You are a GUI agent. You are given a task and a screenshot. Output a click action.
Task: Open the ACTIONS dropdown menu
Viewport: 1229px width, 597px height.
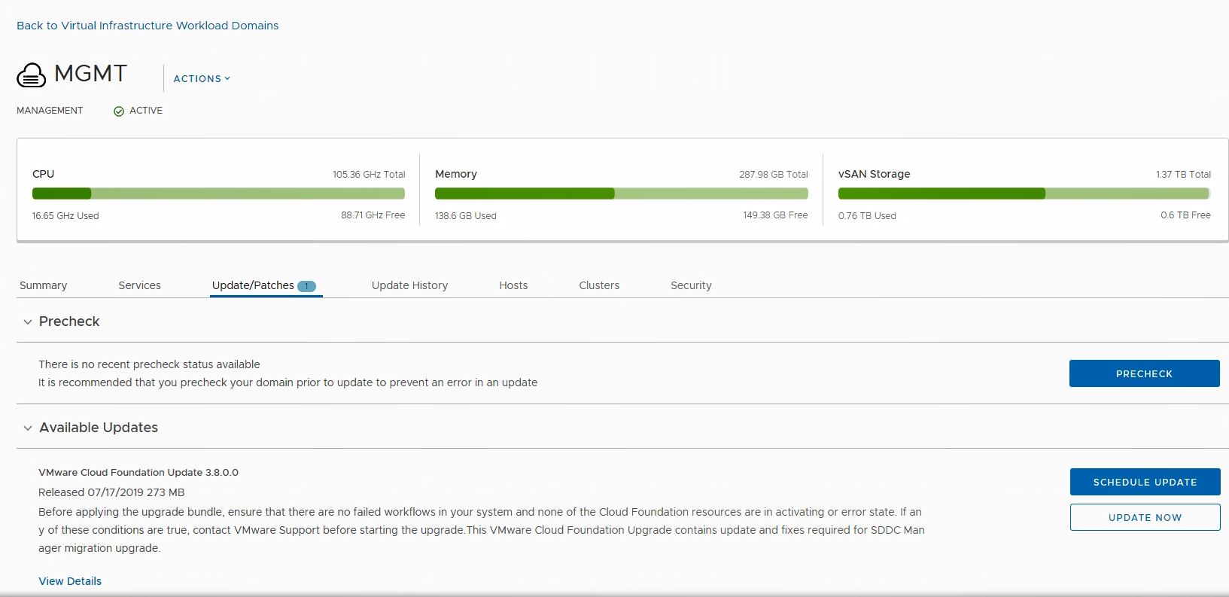202,78
